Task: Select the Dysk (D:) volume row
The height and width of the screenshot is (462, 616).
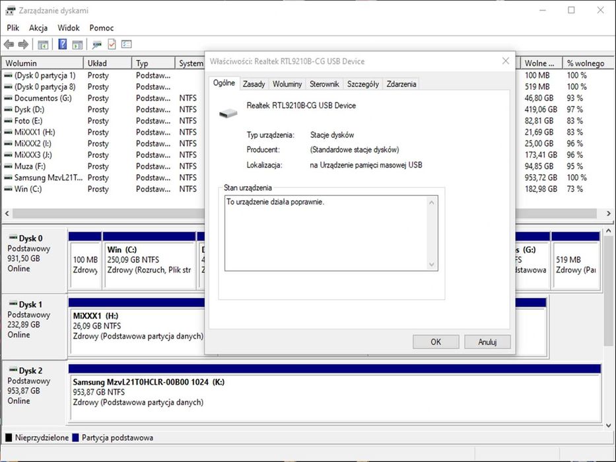Action: tap(103, 110)
